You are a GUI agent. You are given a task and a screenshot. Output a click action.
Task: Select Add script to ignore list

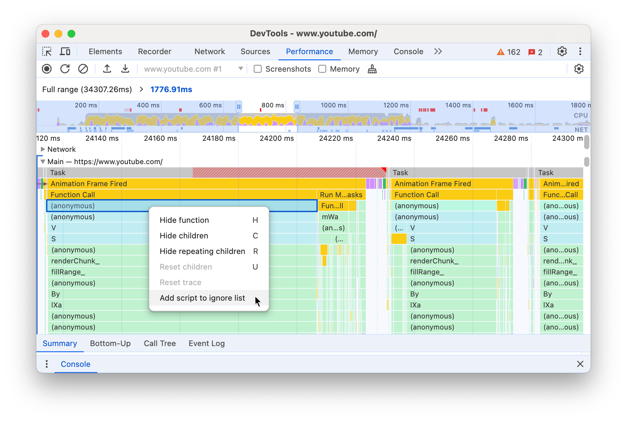coord(202,298)
